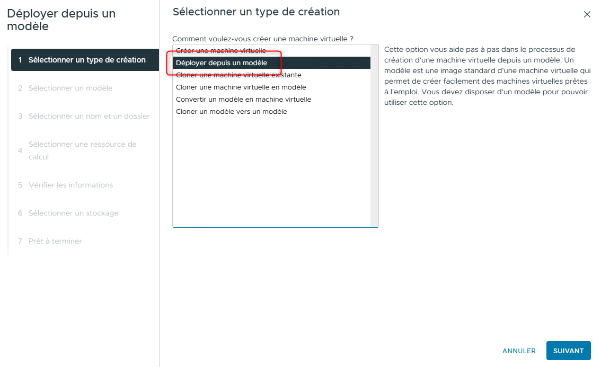Screen dimensions: 601x367
Task: Select the "Créer une machine virtuelle" option
Action: click(220, 50)
